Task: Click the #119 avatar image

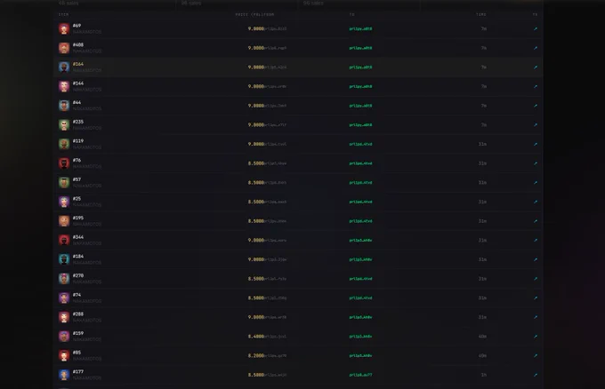Action: pos(64,144)
